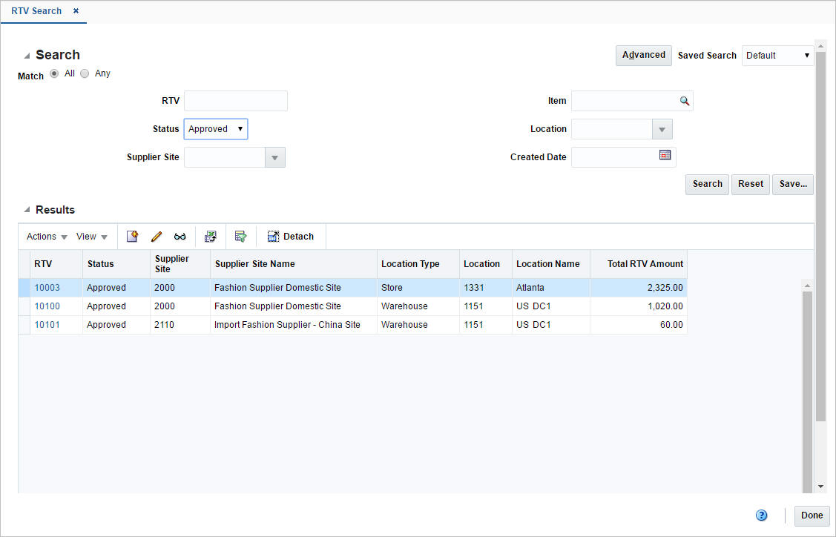Screen dimensions: 836x537
Task: Open the Created Date calendar picker
Action: click(x=665, y=155)
